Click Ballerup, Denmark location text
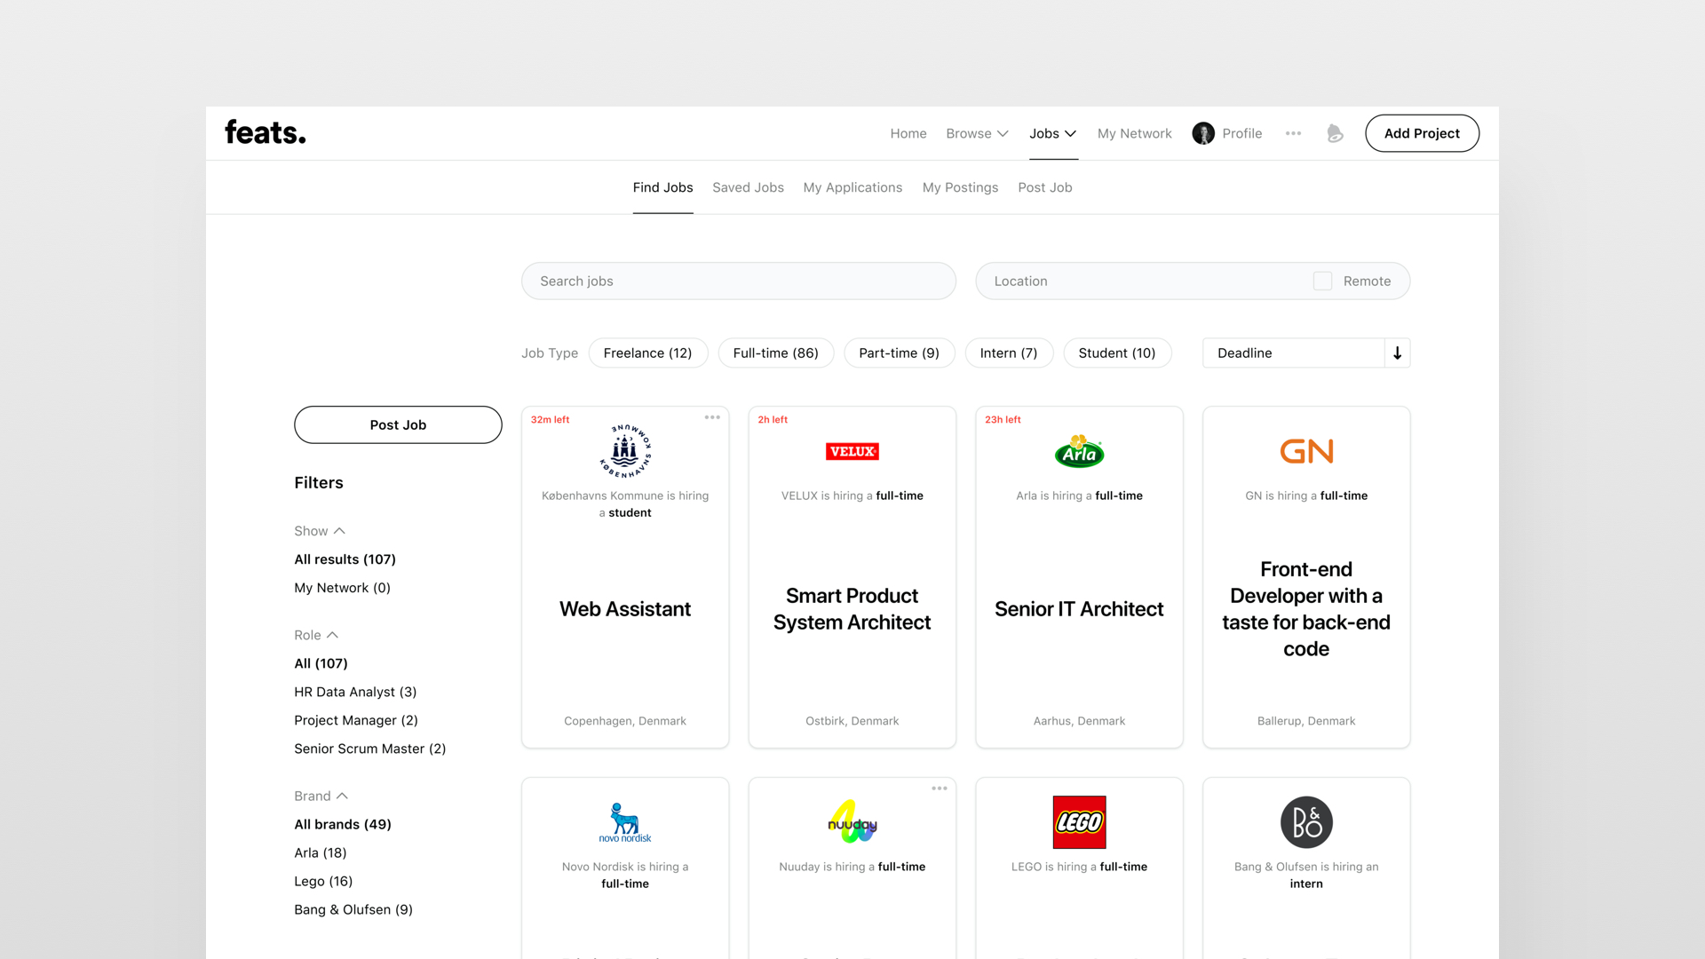Screen dimensions: 1705x959 tap(1306, 721)
